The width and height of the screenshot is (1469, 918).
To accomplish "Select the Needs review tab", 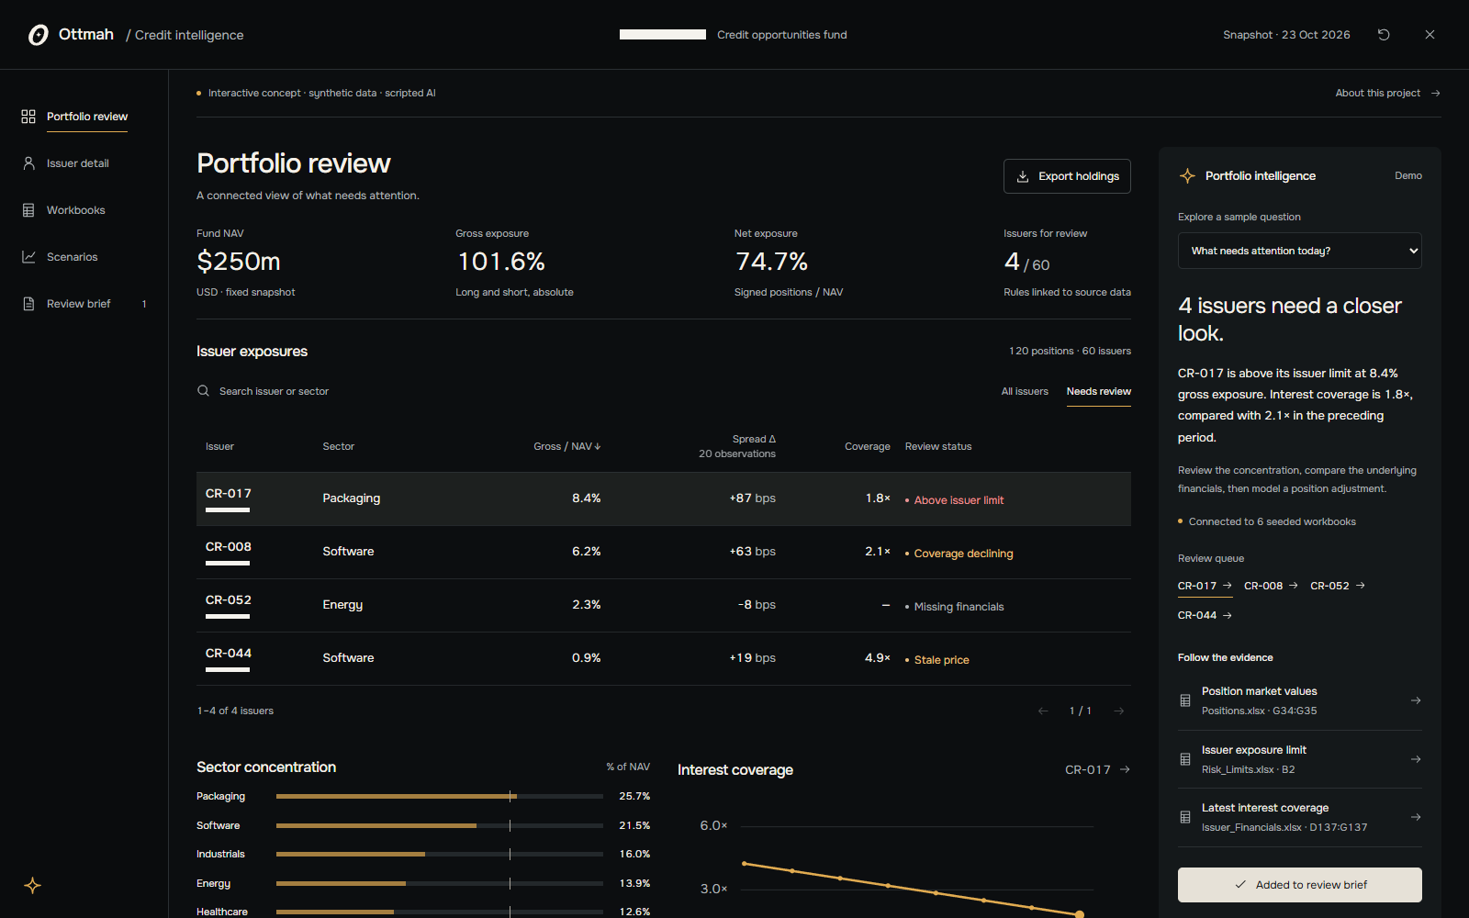I will [1098, 391].
